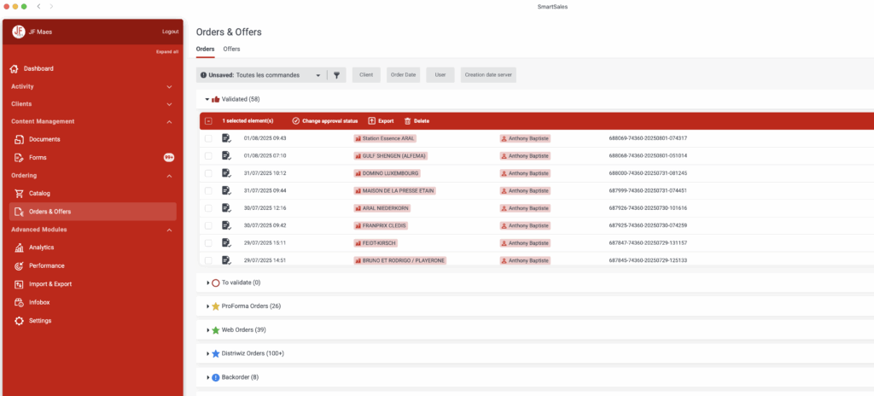This screenshot has height=396, width=874.
Task: Click the Logout link
Action: pos(170,32)
